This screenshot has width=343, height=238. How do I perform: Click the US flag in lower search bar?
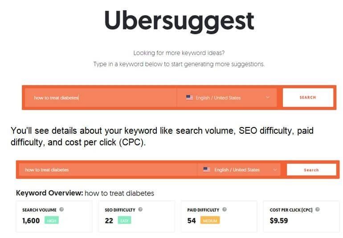coord(207,169)
